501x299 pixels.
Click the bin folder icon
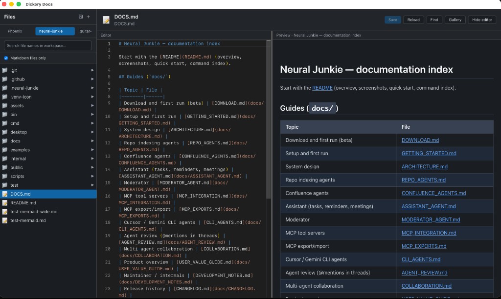pyautogui.click(x=5, y=115)
